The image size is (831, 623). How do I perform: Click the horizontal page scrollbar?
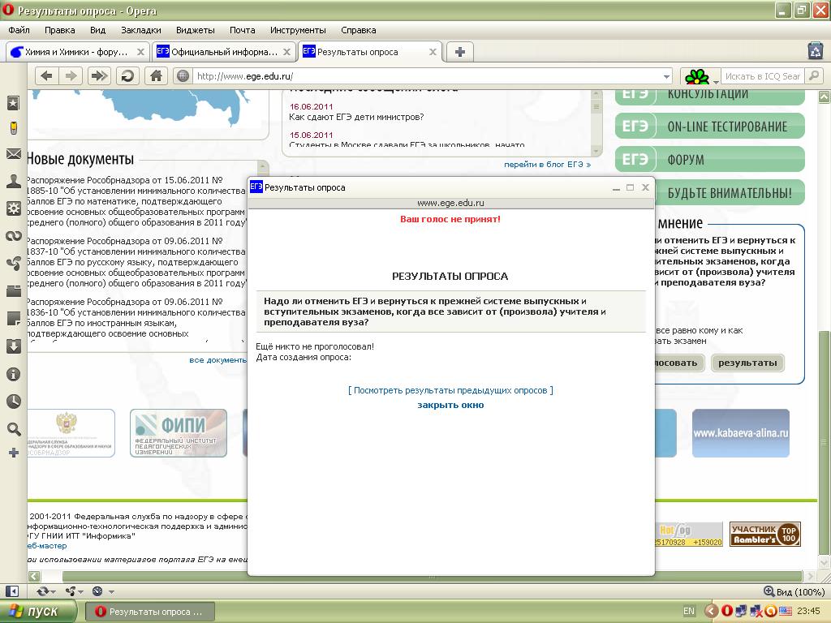pos(406,576)
